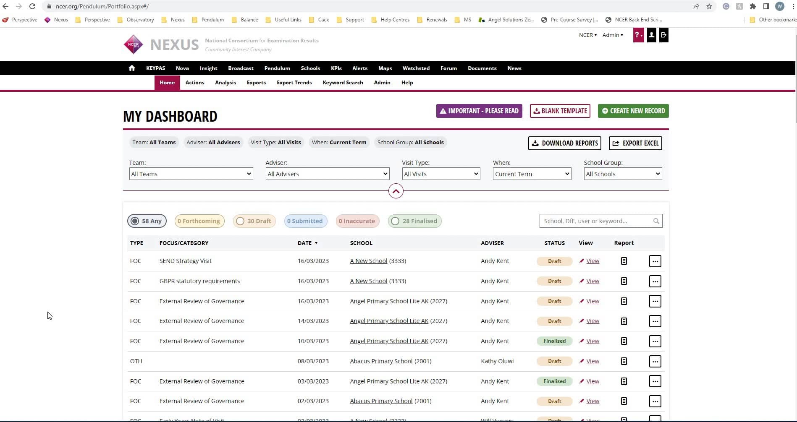Click the home icon in the black navigation bar

(132, 68)
